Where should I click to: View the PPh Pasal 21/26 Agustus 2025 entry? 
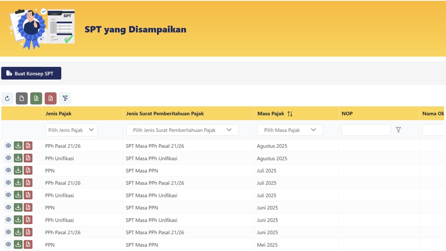[x=8, y=146]
